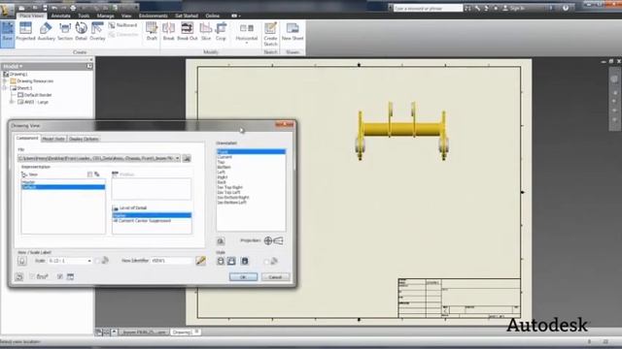622x349 pixels.
Task: Click the yellow assembly preview on the sheet
Action: point(401,131)
